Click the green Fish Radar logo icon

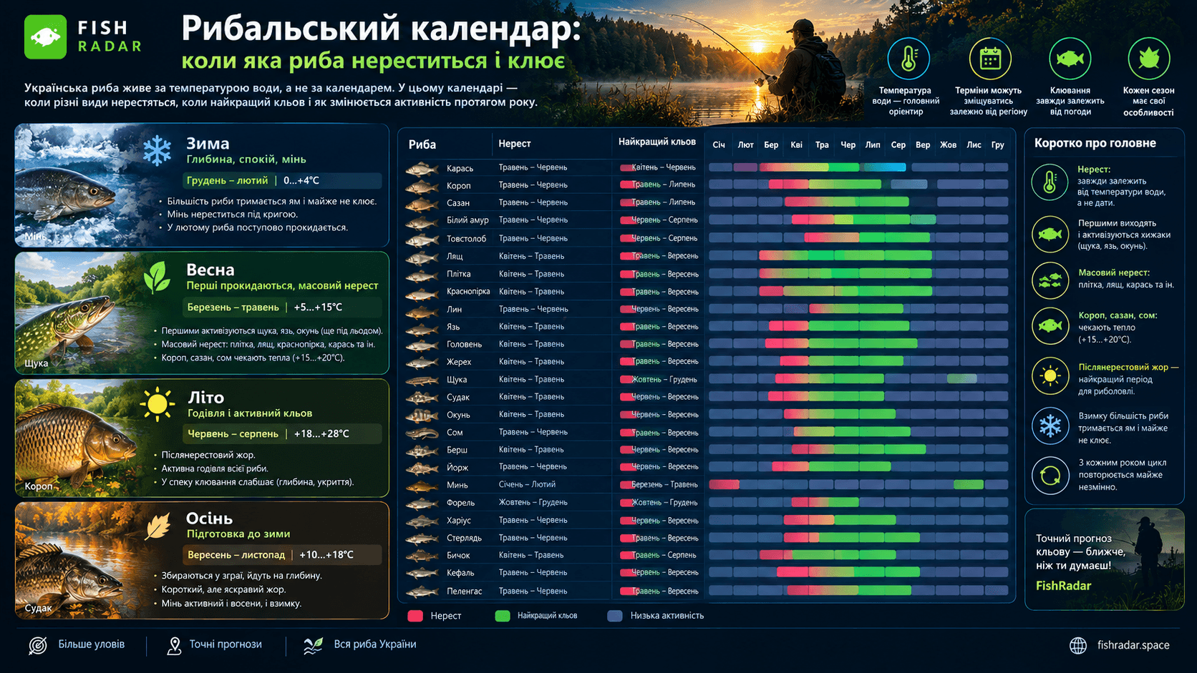coord(45,37)
